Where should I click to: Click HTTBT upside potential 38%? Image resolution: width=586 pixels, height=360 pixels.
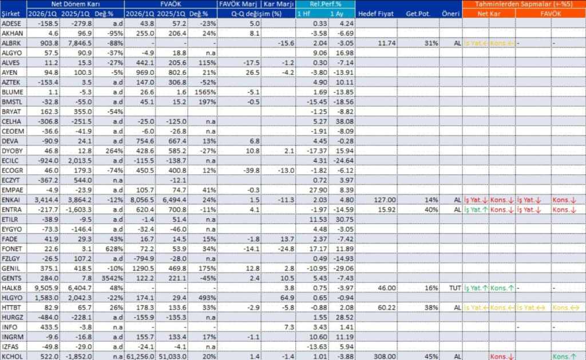pos(431,308)
